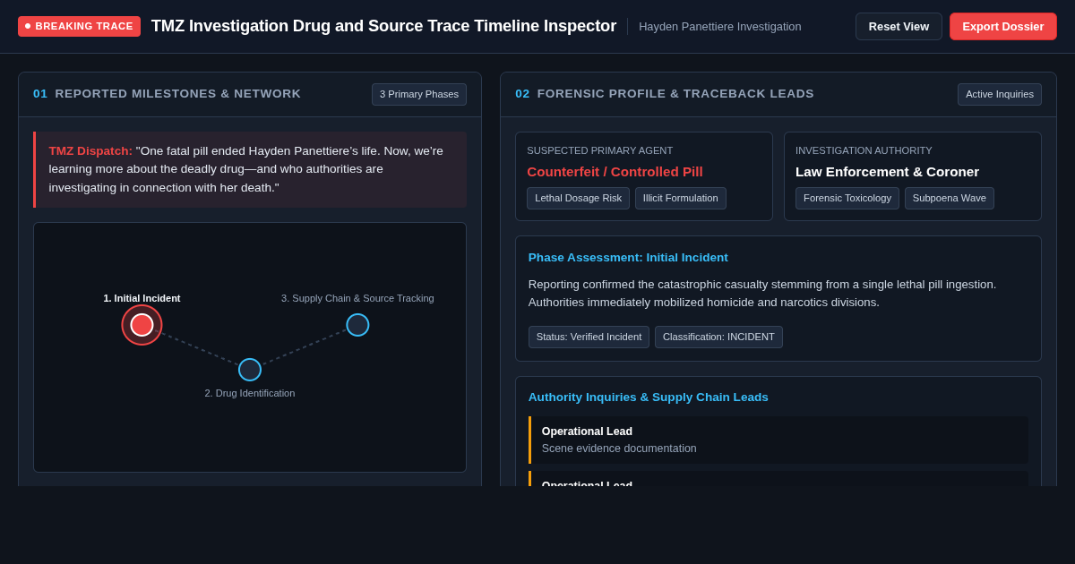Click 'Phase Assessment: Initial Incident' title
The image size is (1075, 564).
pos(628,257)
